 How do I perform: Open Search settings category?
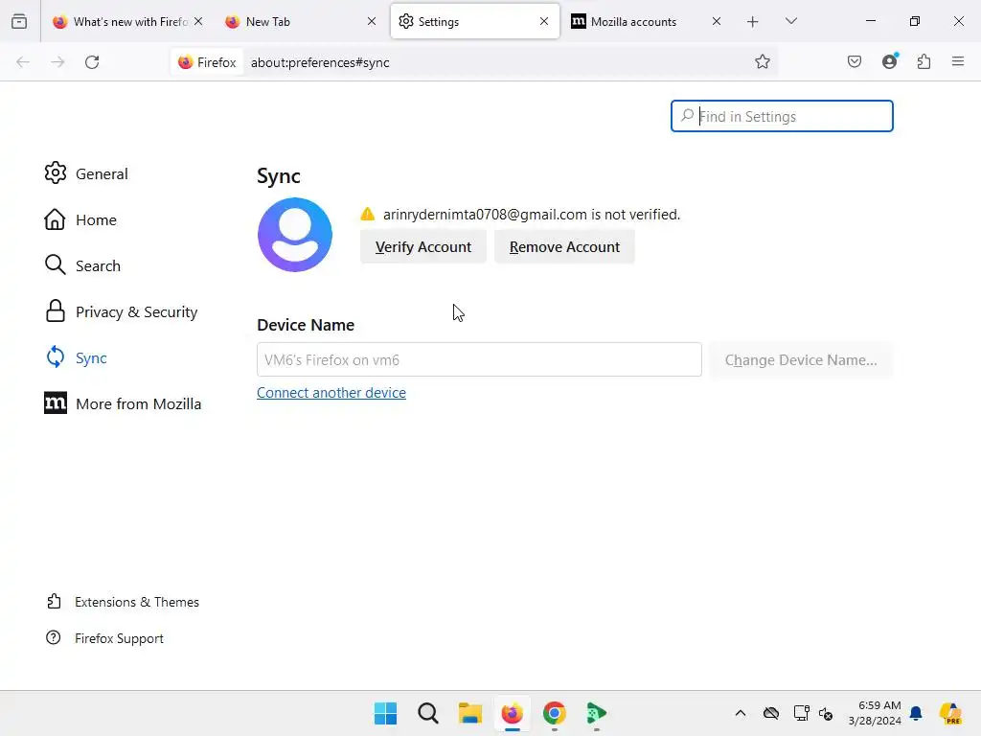[x=82, y=265]
